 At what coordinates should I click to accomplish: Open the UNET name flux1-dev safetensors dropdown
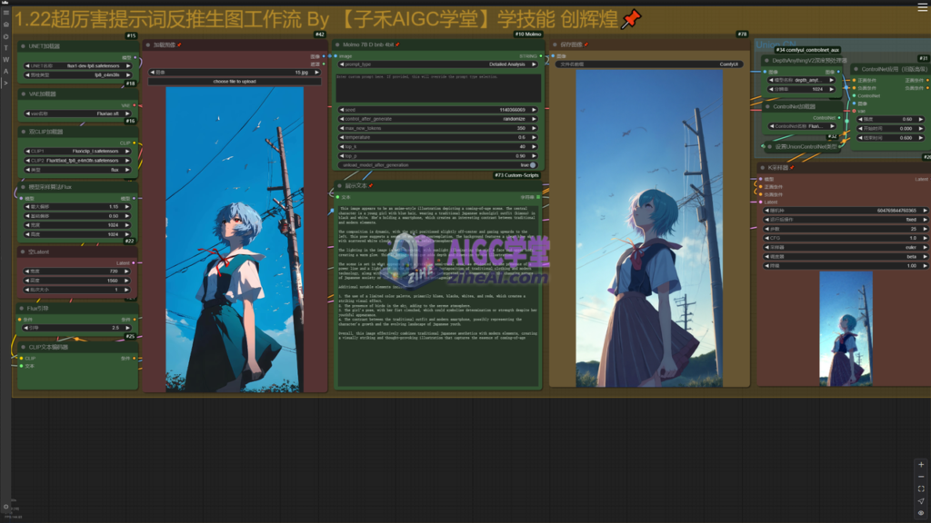(77, 65)
